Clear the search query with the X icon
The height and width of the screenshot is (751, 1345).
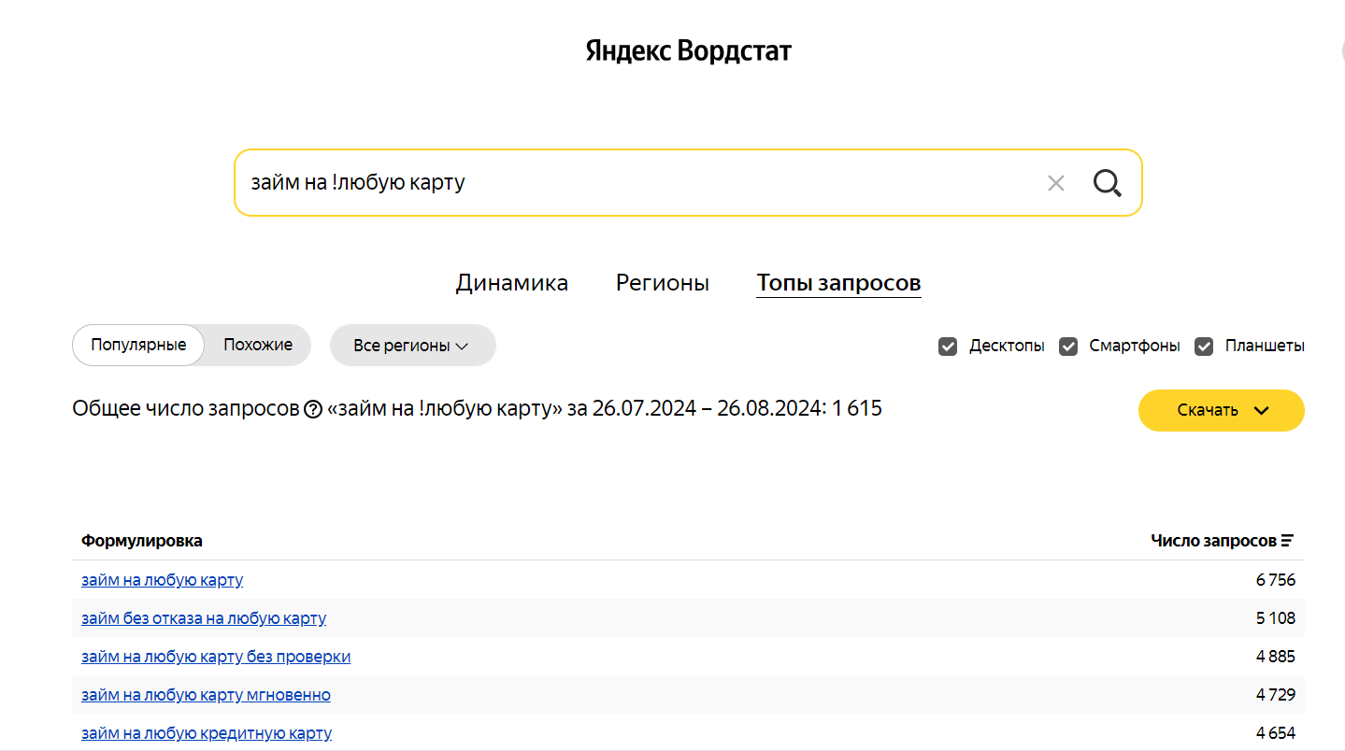[x=1056, y=183]
